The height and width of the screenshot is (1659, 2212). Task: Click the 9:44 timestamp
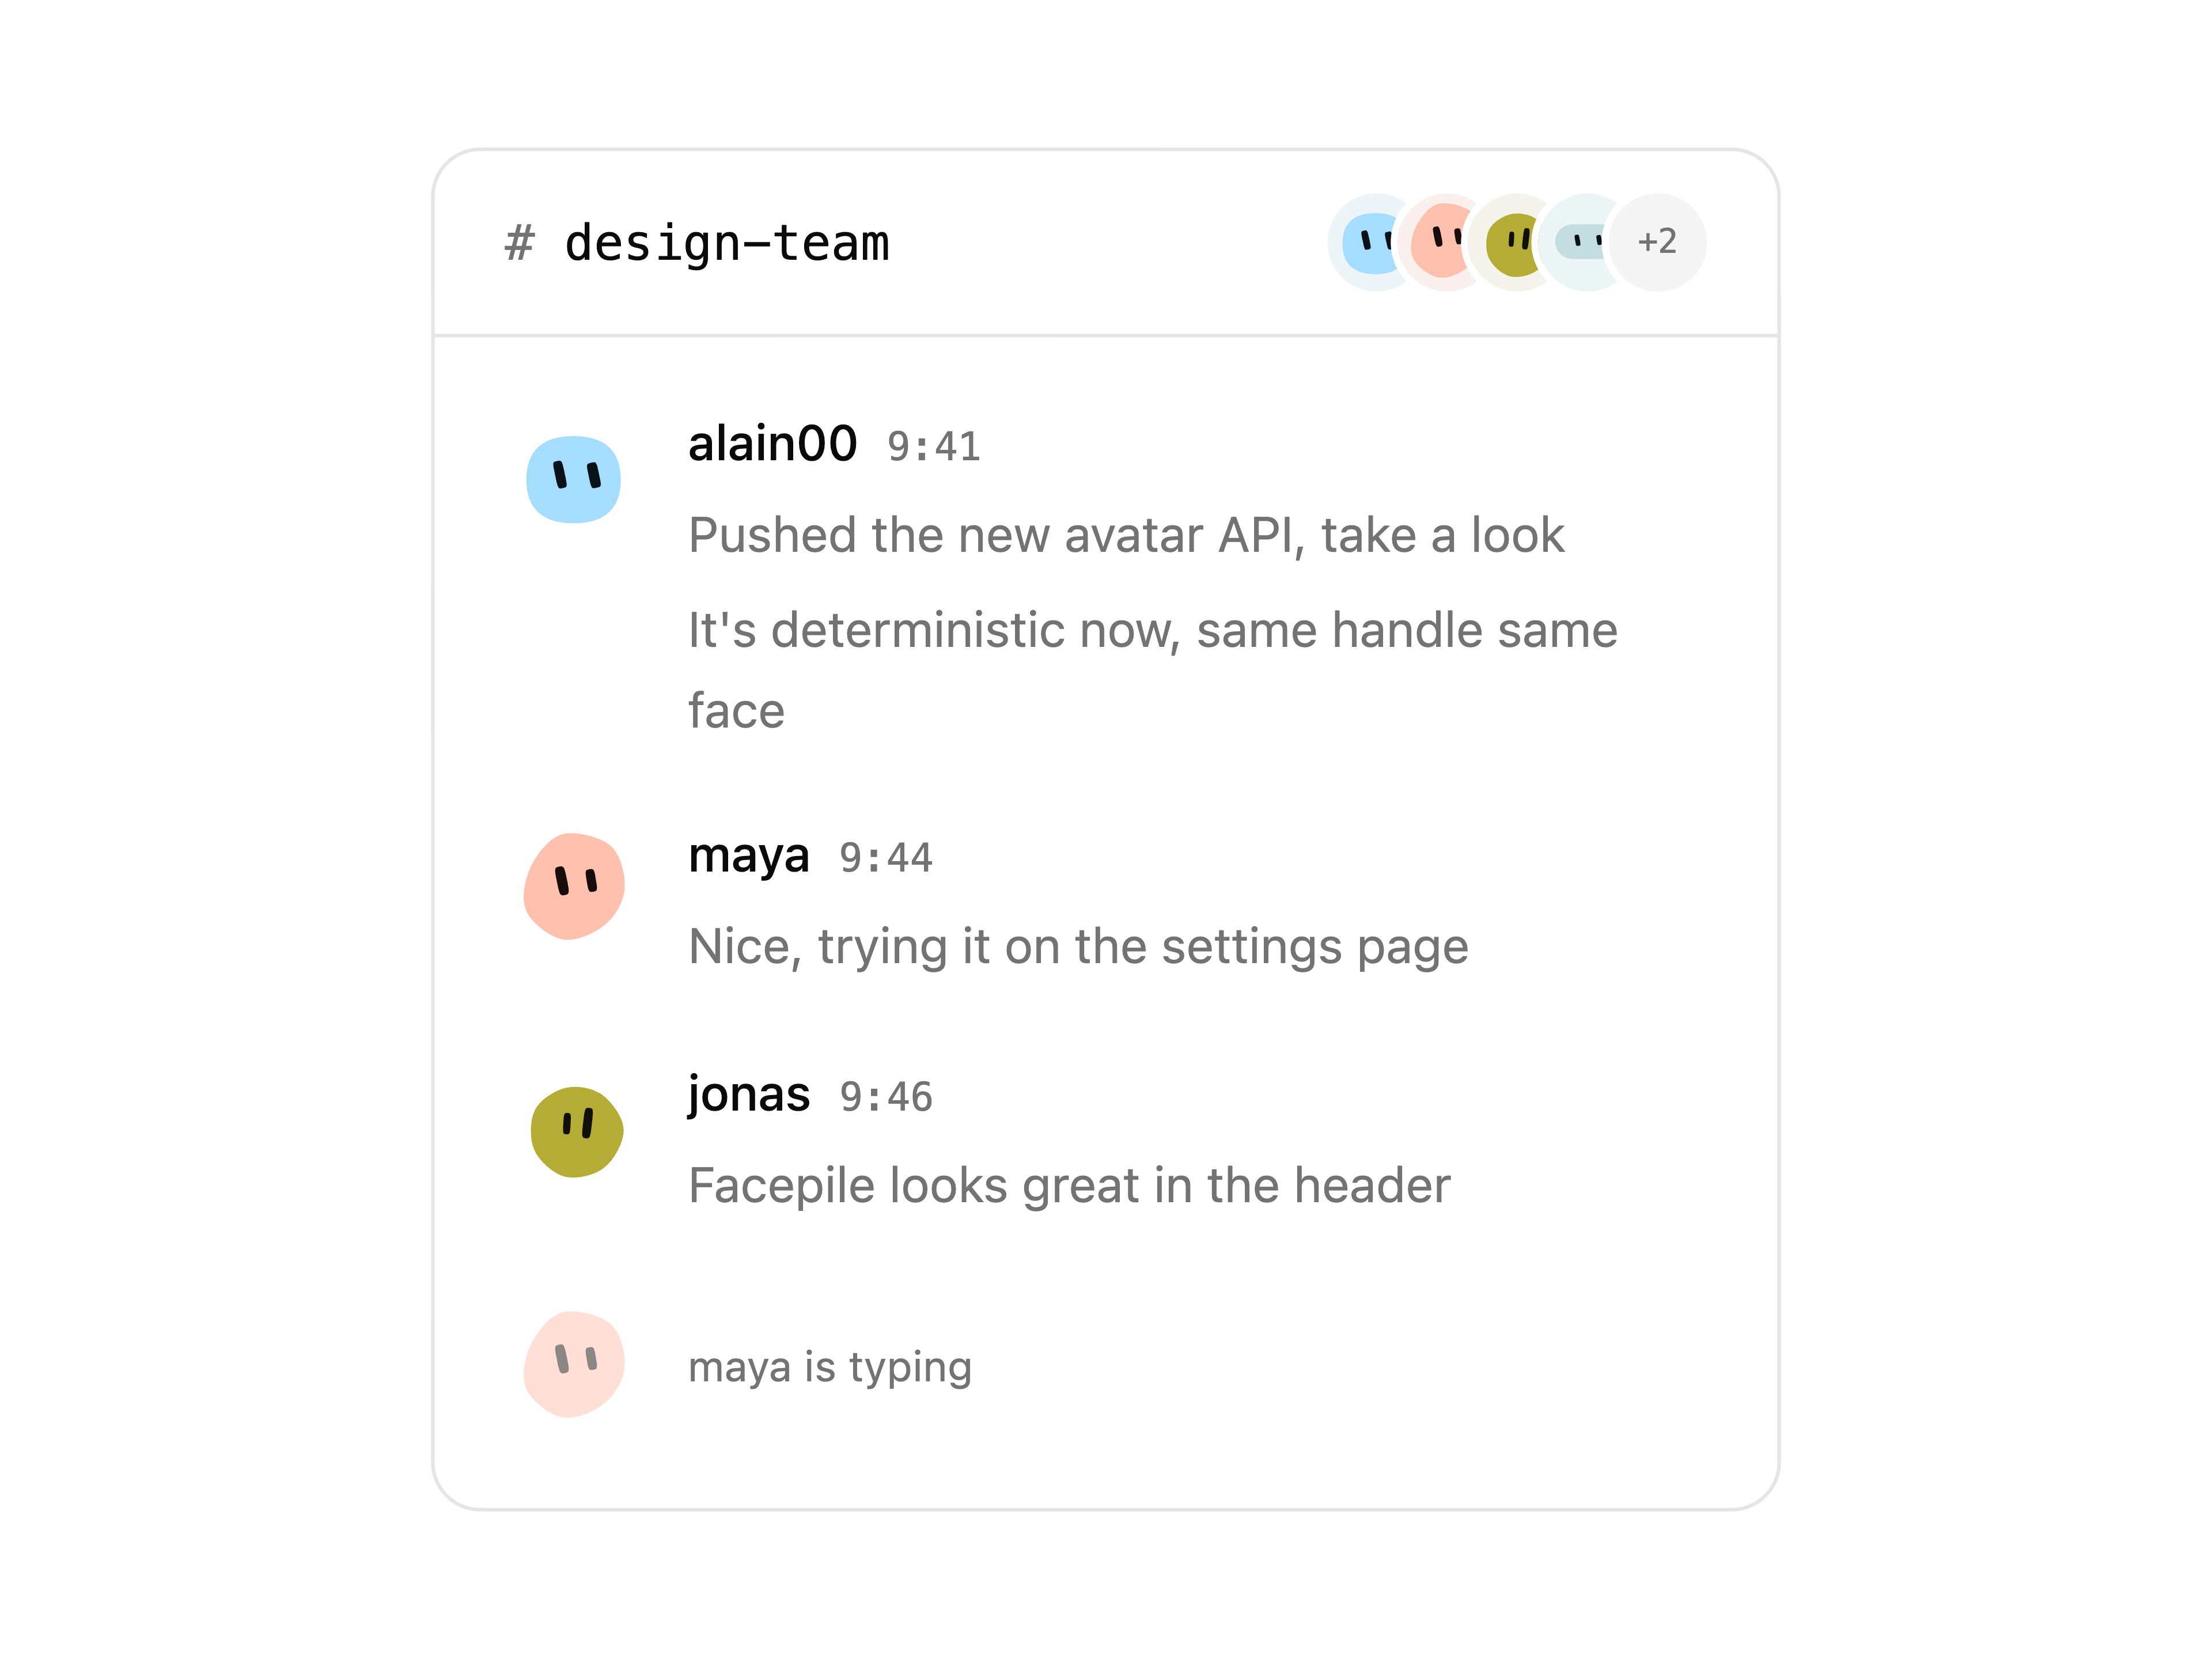885,858
